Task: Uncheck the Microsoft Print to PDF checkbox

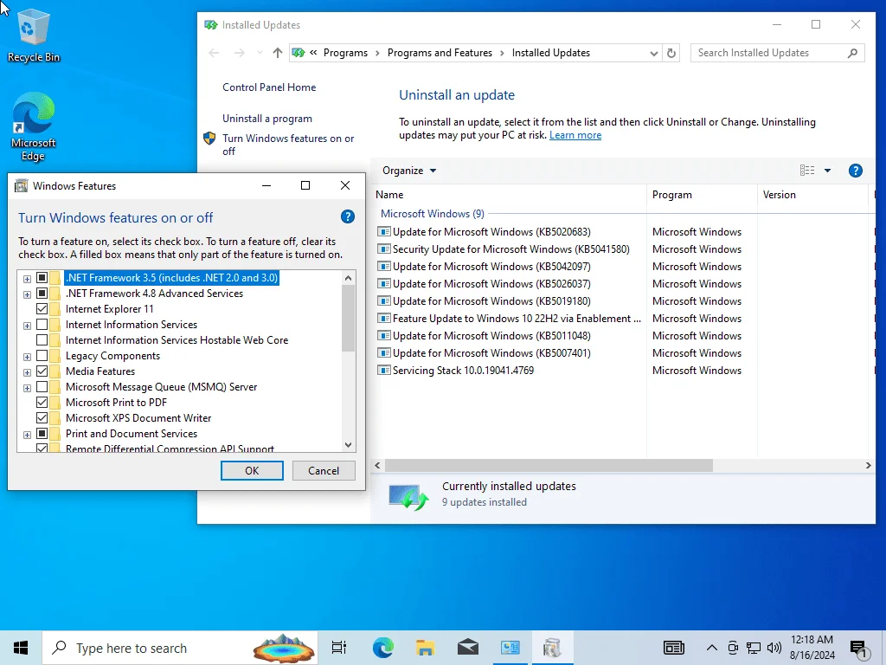Action: 42,403
